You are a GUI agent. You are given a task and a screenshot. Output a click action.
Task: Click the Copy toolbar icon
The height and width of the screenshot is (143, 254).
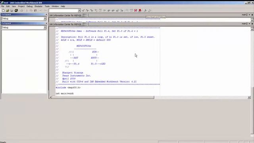click(x=31, y=11)
